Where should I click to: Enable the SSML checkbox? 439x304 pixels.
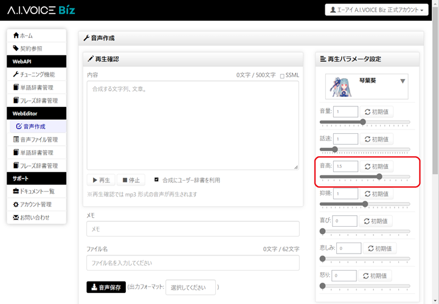click(282, 76)
